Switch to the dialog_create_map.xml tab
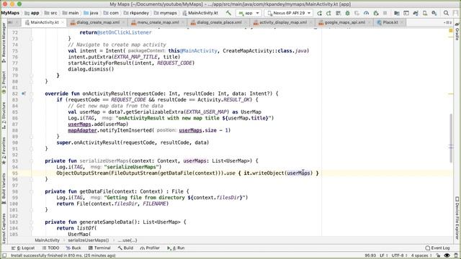 (98, 22)
